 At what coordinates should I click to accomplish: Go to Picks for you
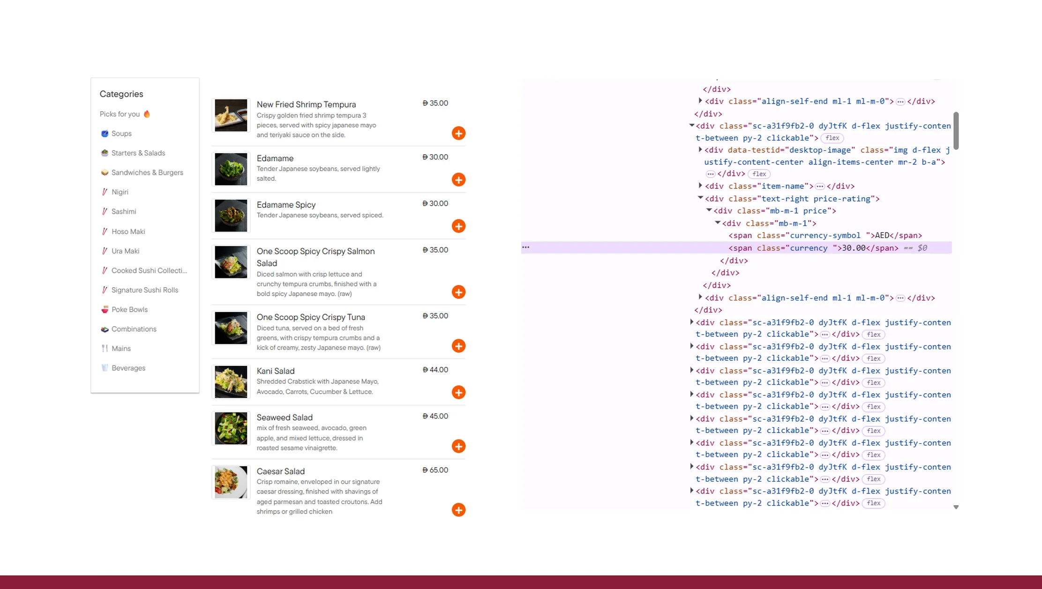[x=120, y=114]
